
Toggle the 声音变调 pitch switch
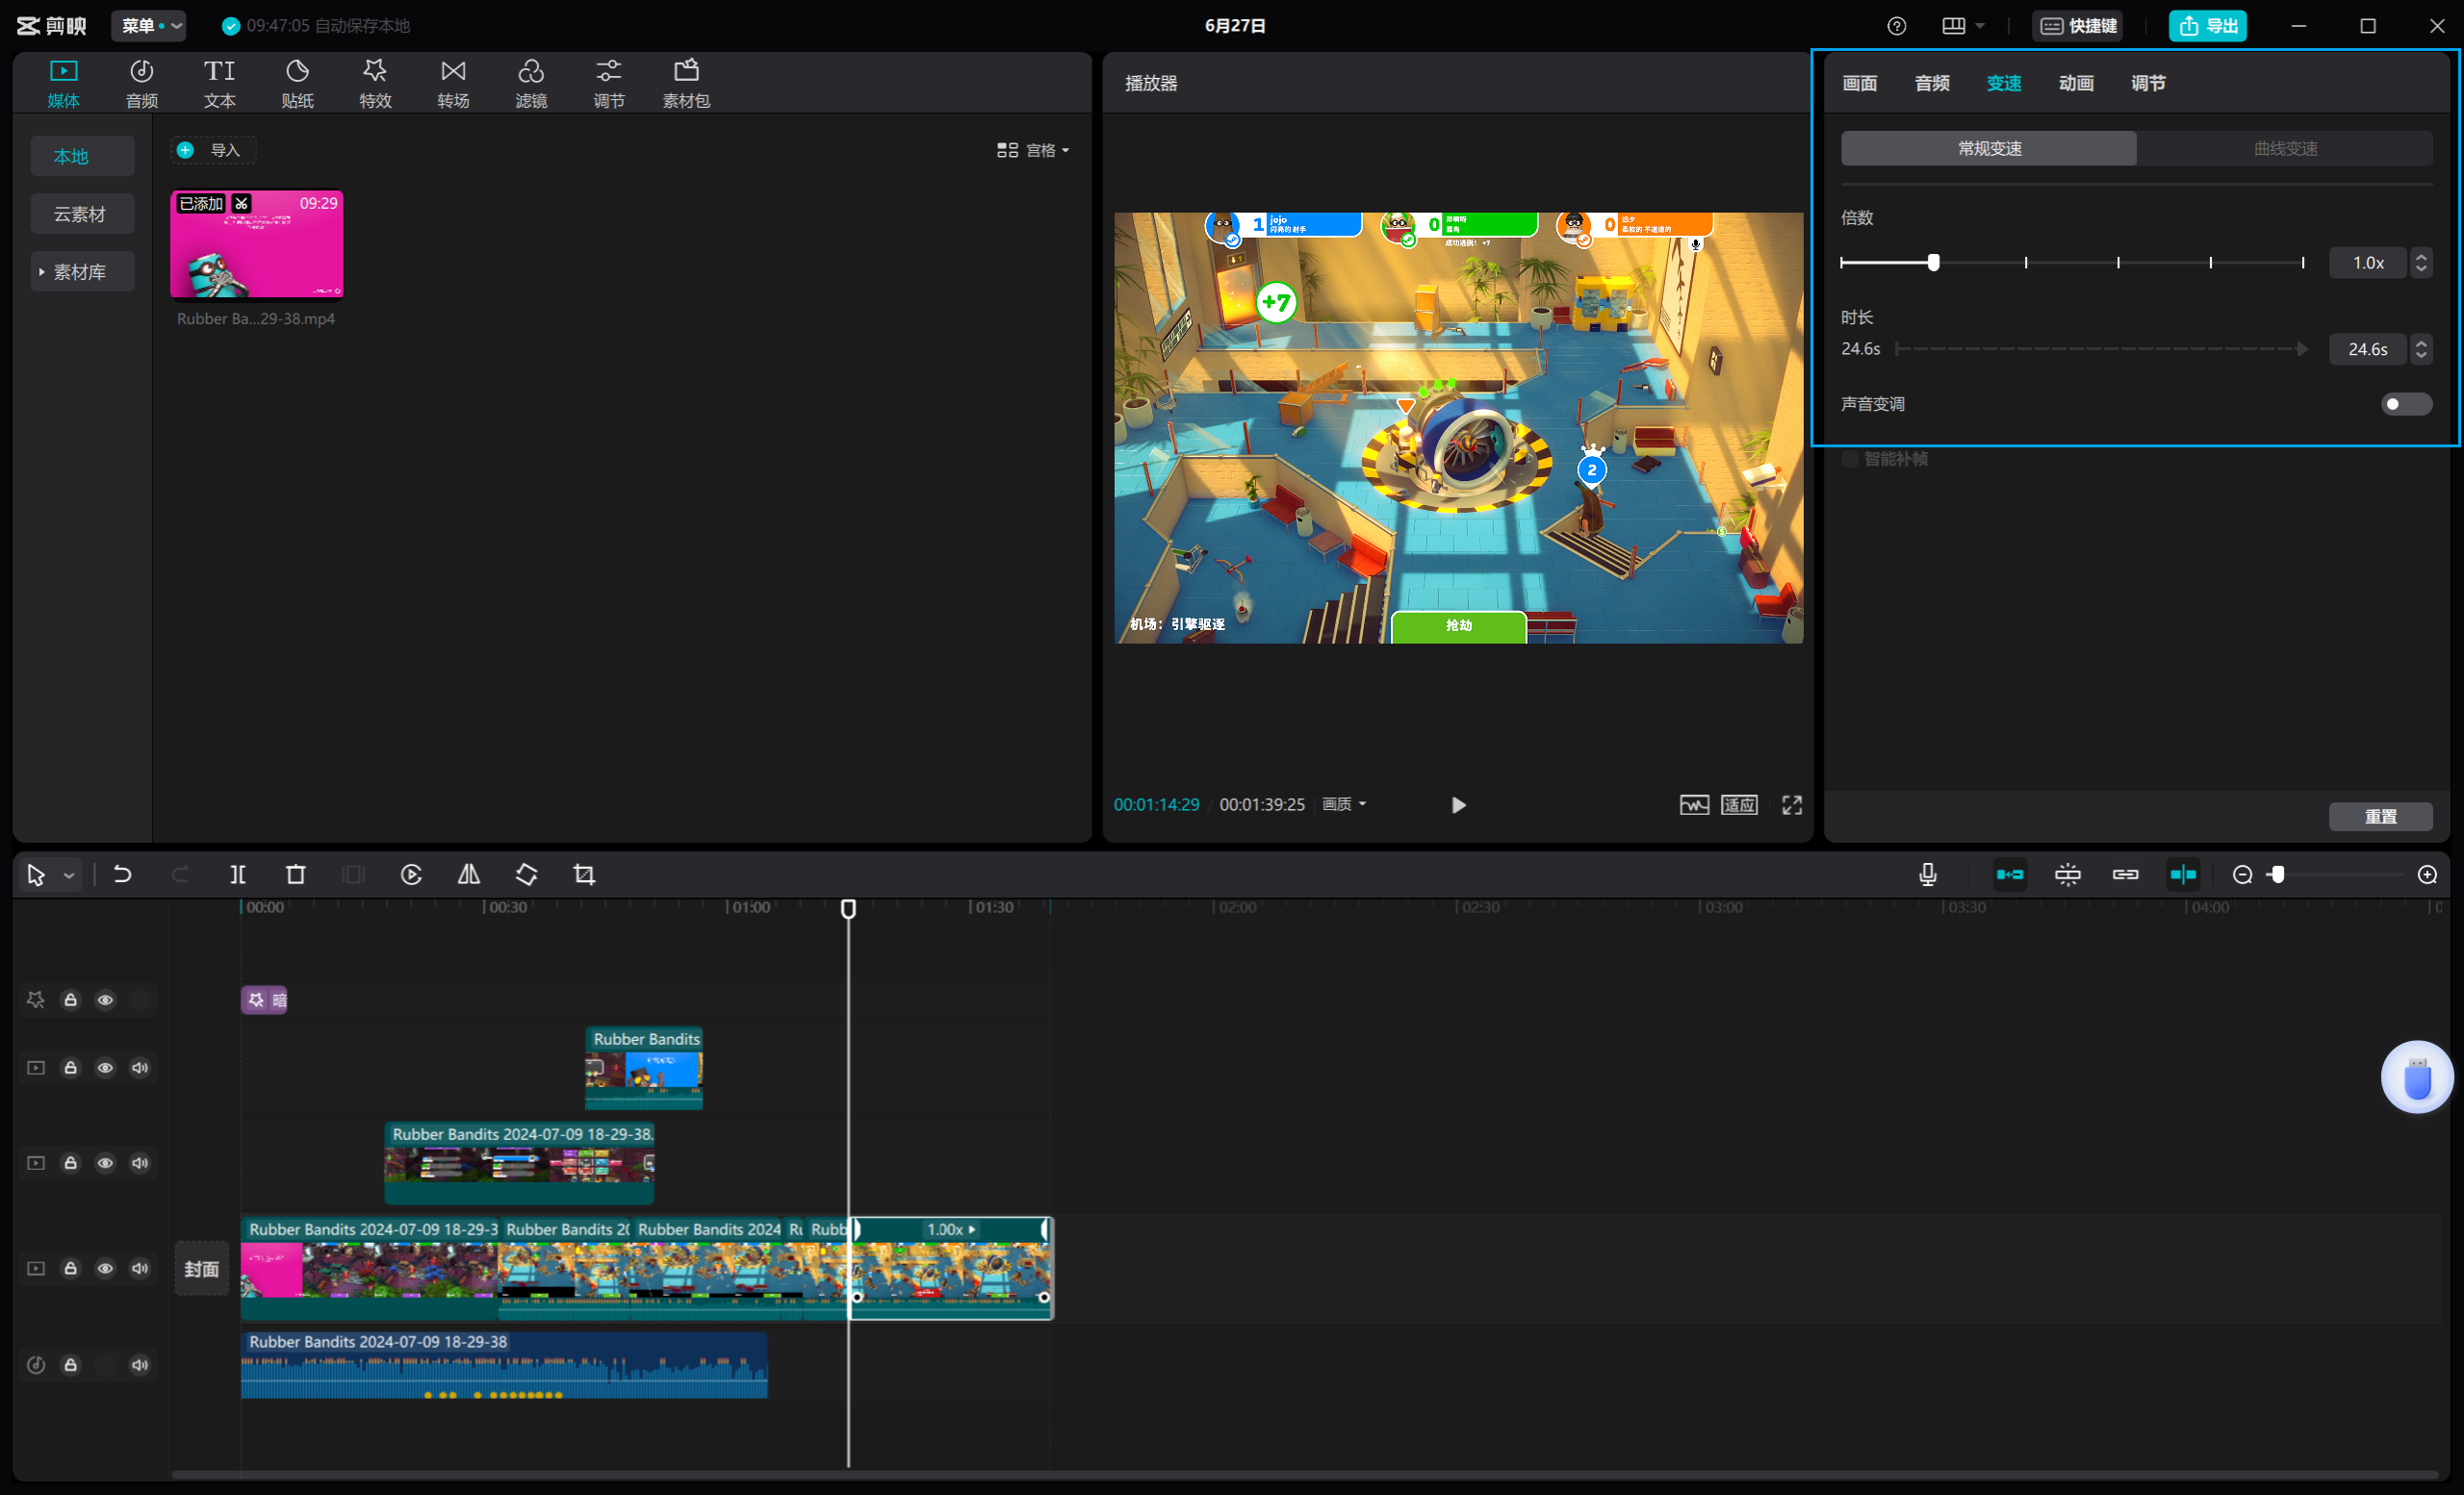pos(2406,404)
